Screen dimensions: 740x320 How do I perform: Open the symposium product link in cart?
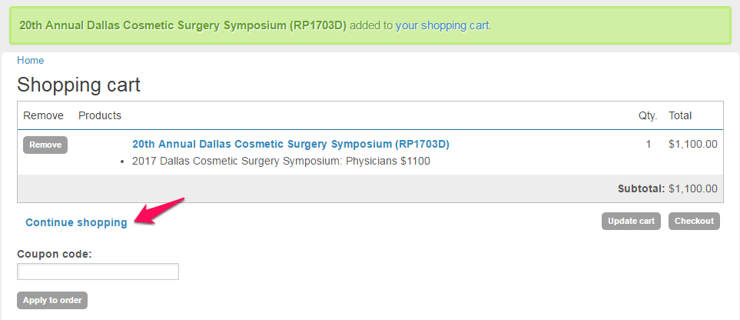tap(290, 144)
